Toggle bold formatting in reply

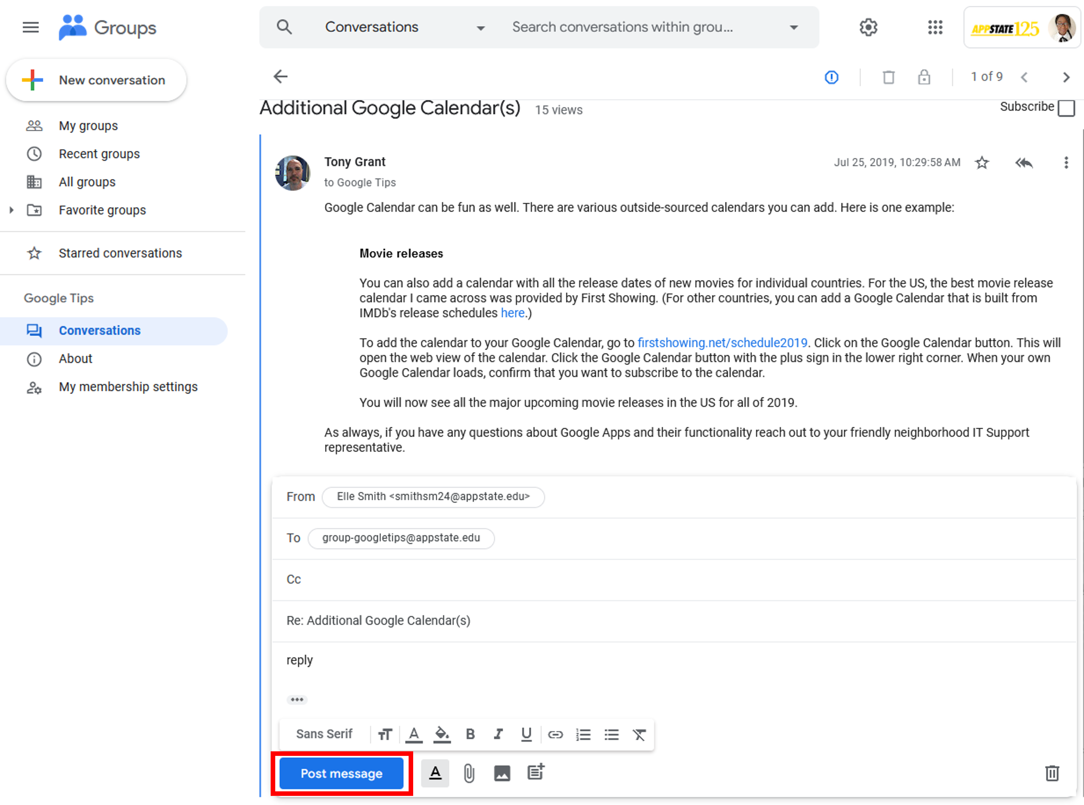[470, 734]
